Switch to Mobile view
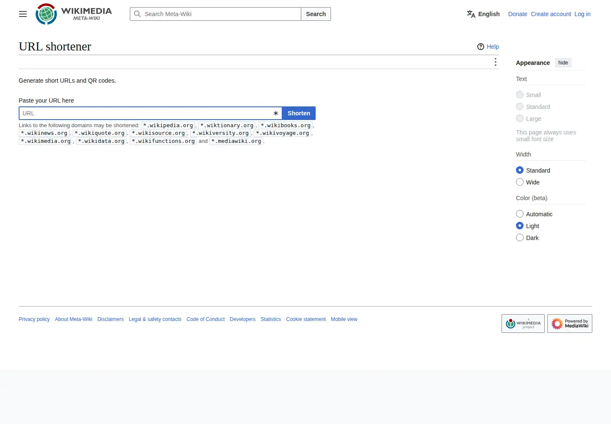 click(x=344, y=319)
